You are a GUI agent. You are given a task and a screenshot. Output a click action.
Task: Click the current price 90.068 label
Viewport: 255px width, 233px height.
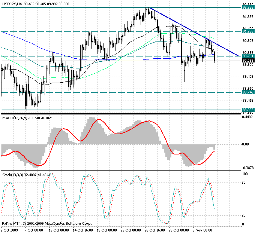[248, 61]
